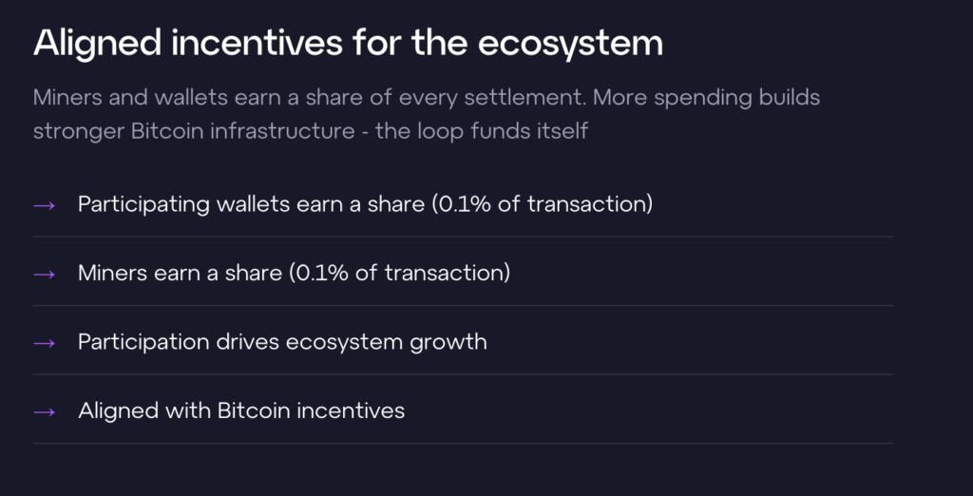Click 0.1% of transaction in the wallets row
Screen dimensions: 973x496
[x=542, y=204]
